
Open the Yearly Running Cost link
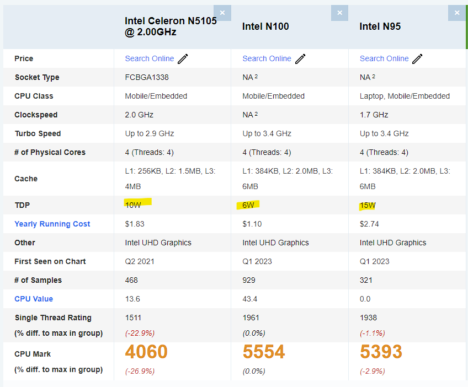pos(52,224)
